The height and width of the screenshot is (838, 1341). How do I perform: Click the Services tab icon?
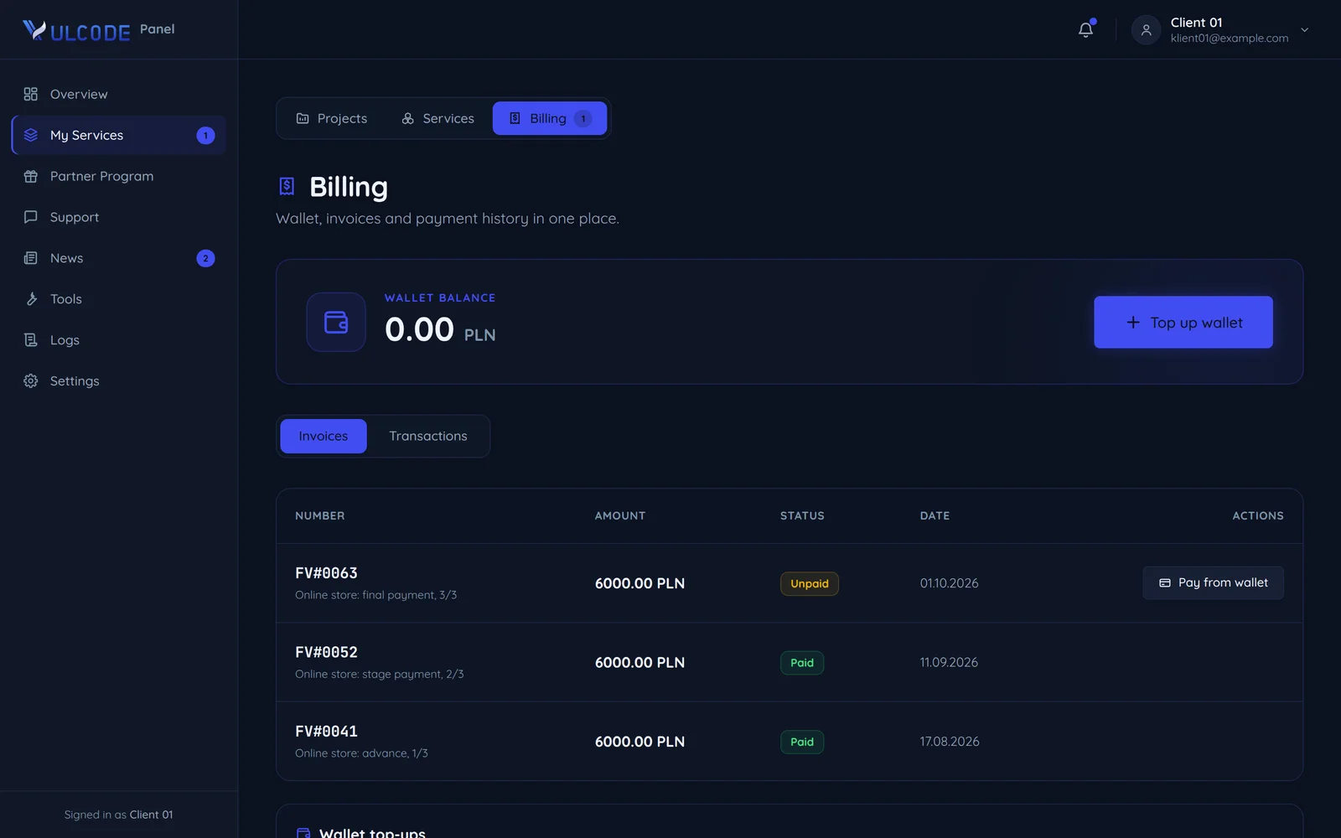[408, 118]
